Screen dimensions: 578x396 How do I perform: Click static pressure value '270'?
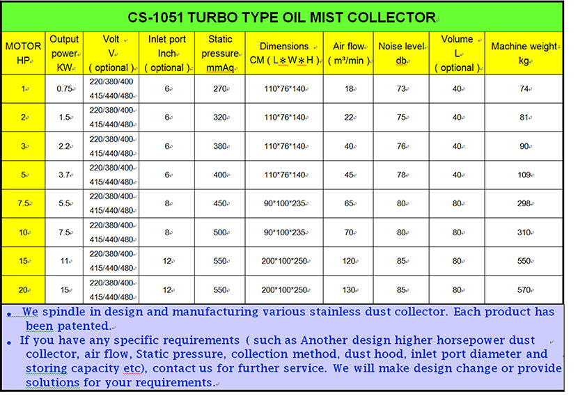(x=220, y=89)
